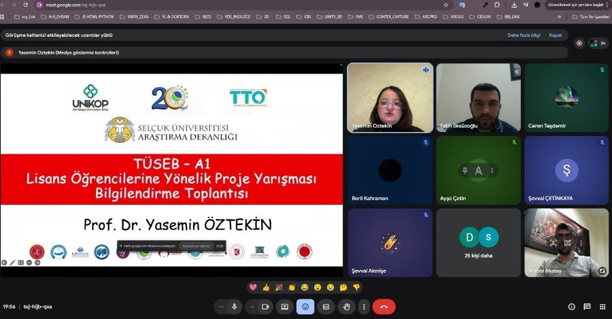Dismiss the banner with "Kapat"
Screen dimensions: 612x319
tap(555, 35)
